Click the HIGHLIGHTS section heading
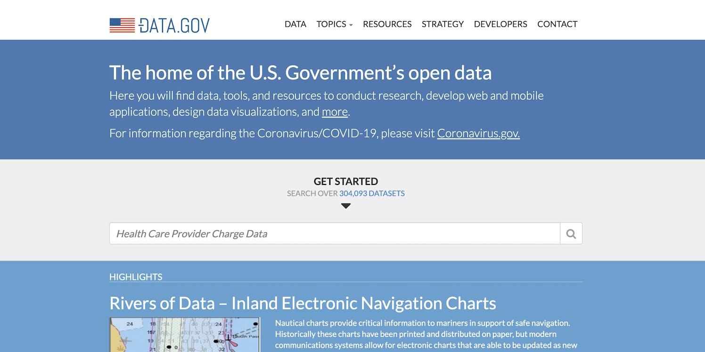The width and height of the screenshot is (705, 352). pos(136,277)
